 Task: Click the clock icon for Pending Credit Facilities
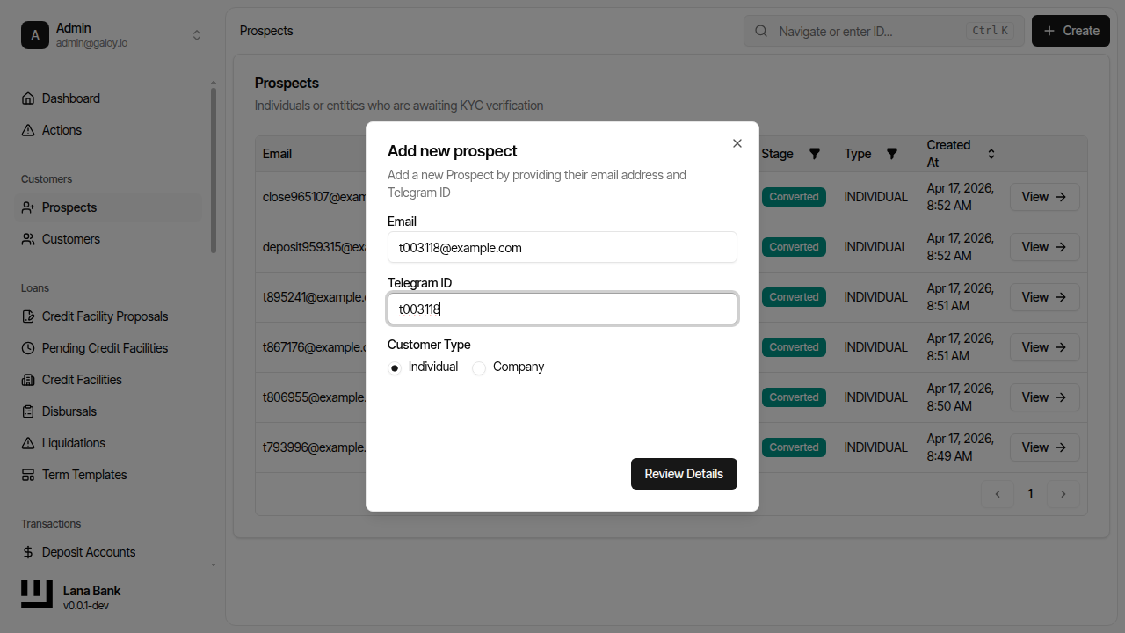(x=29, y=347)
